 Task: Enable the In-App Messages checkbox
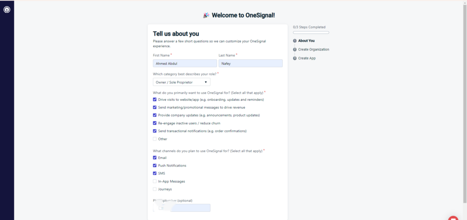point(155,181)
